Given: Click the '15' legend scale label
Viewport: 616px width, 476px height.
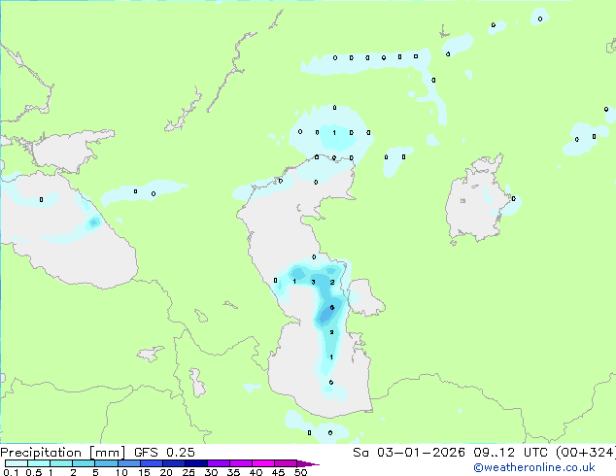Looking at the screenshot, I should pos(144,472).
